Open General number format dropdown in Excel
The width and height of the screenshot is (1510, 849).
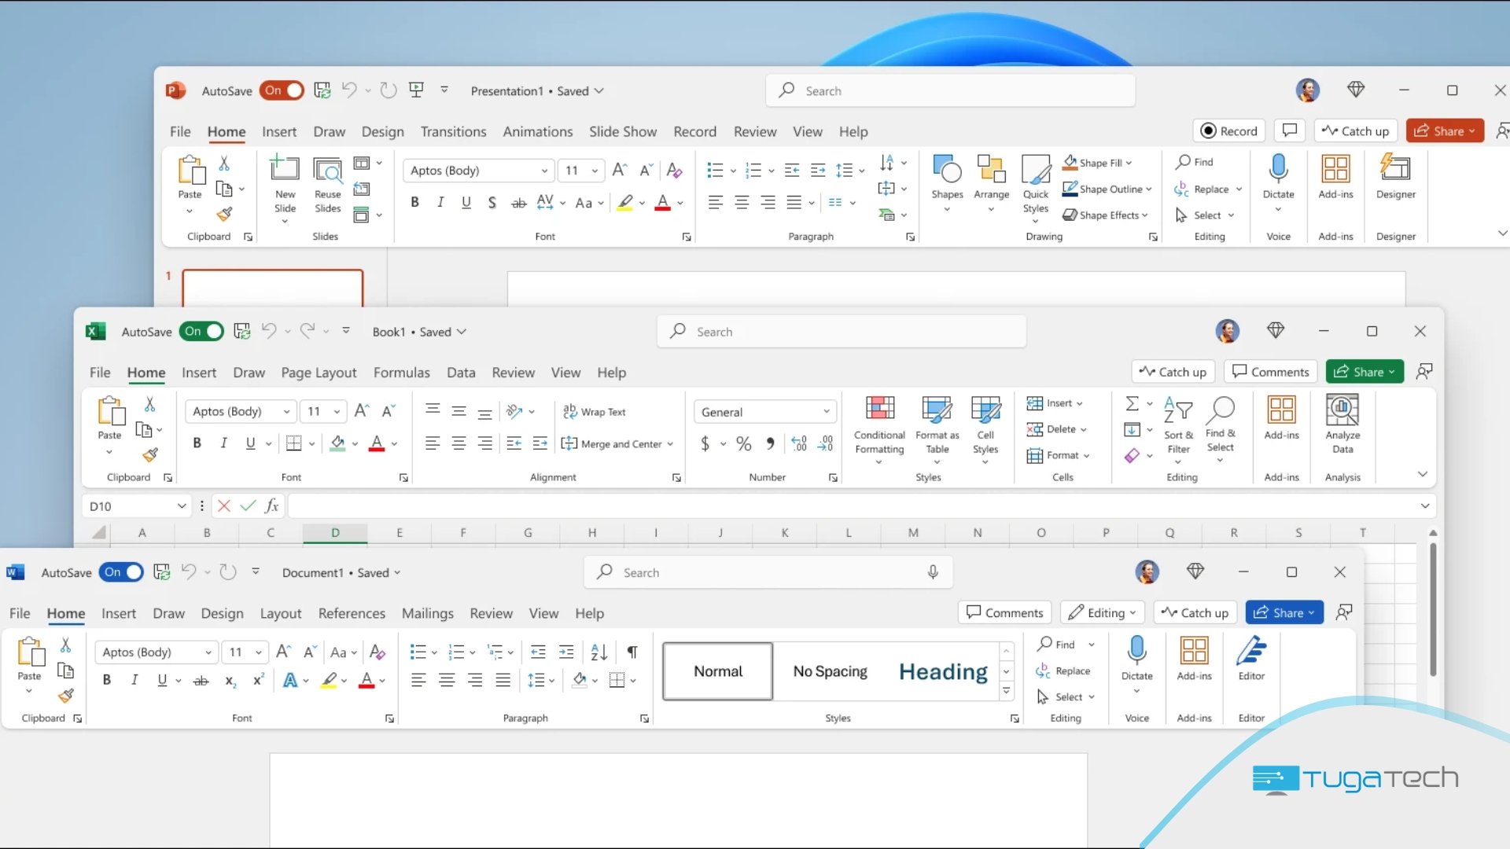point(827,412)
